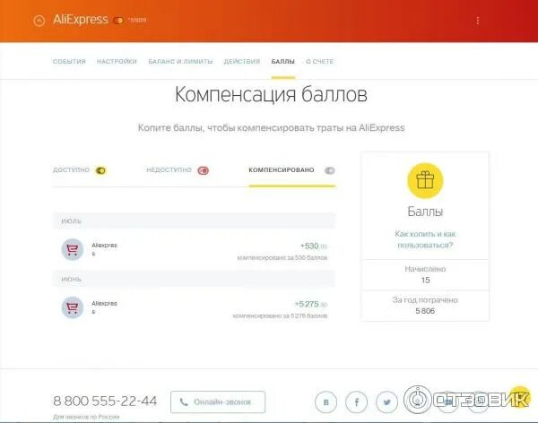
Task: Click the phone number 8 800 555-22-44
Action: (x=105, y=401)
